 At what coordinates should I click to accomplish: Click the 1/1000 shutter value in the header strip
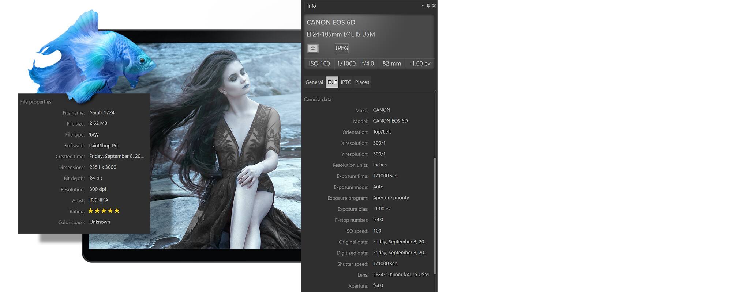click(x=346, y=64)
